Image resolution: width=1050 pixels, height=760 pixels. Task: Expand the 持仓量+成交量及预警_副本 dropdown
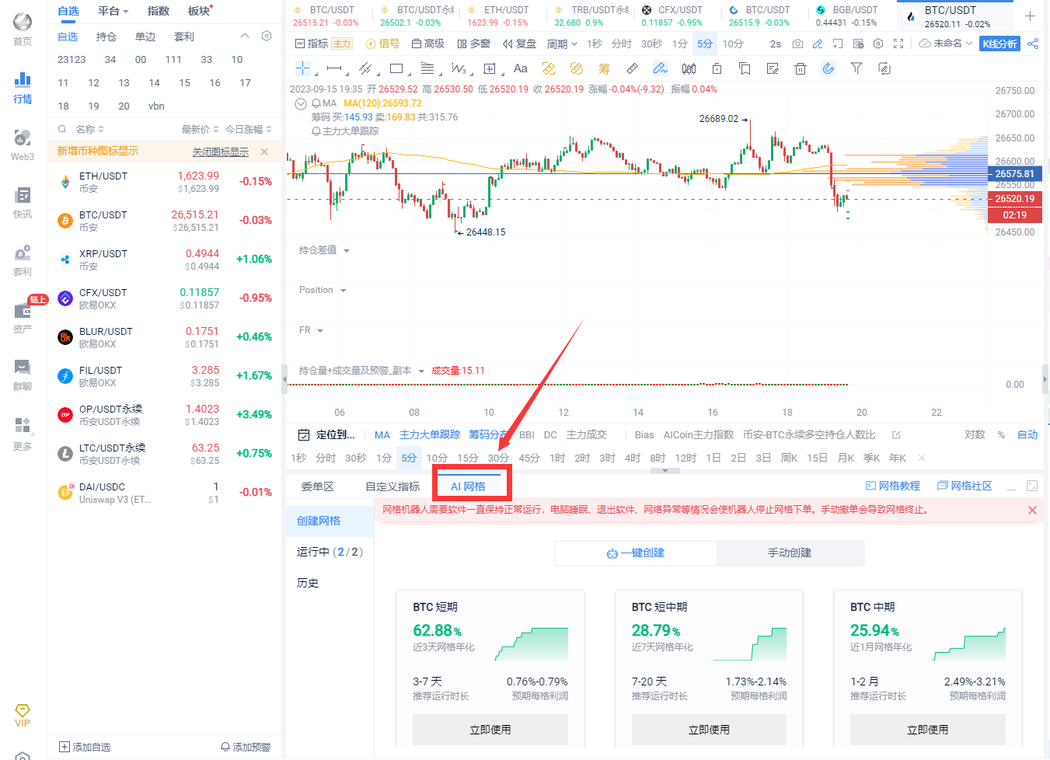tap(421, 371)
